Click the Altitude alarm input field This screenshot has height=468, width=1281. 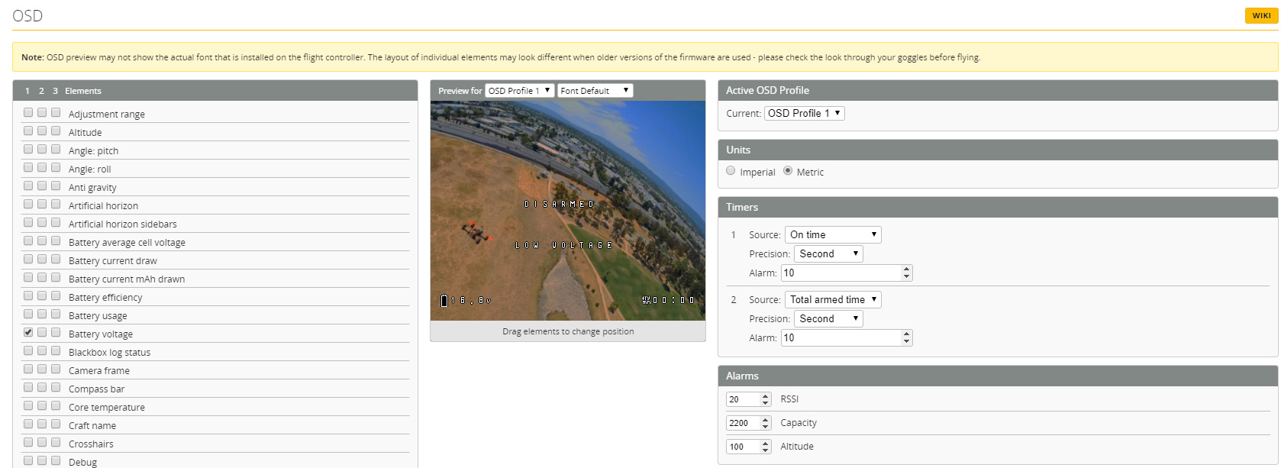click(742, 447)
